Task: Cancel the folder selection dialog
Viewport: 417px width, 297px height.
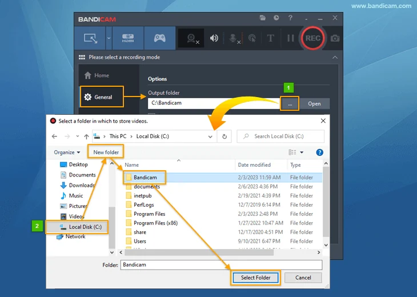Action: tap(303, 278)
